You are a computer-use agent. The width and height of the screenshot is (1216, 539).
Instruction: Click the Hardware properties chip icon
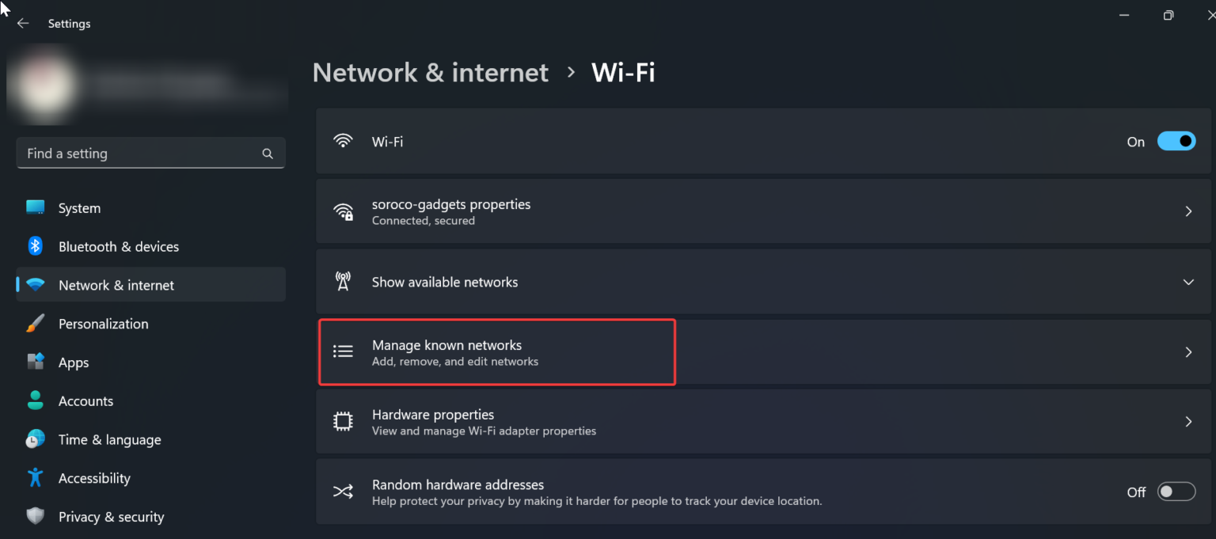[x=343, y=422]
